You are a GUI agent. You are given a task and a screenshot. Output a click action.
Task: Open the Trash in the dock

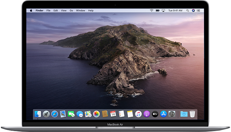pos(192,114)
